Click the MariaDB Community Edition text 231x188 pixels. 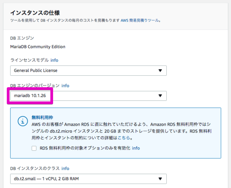[x=38, y=47]
